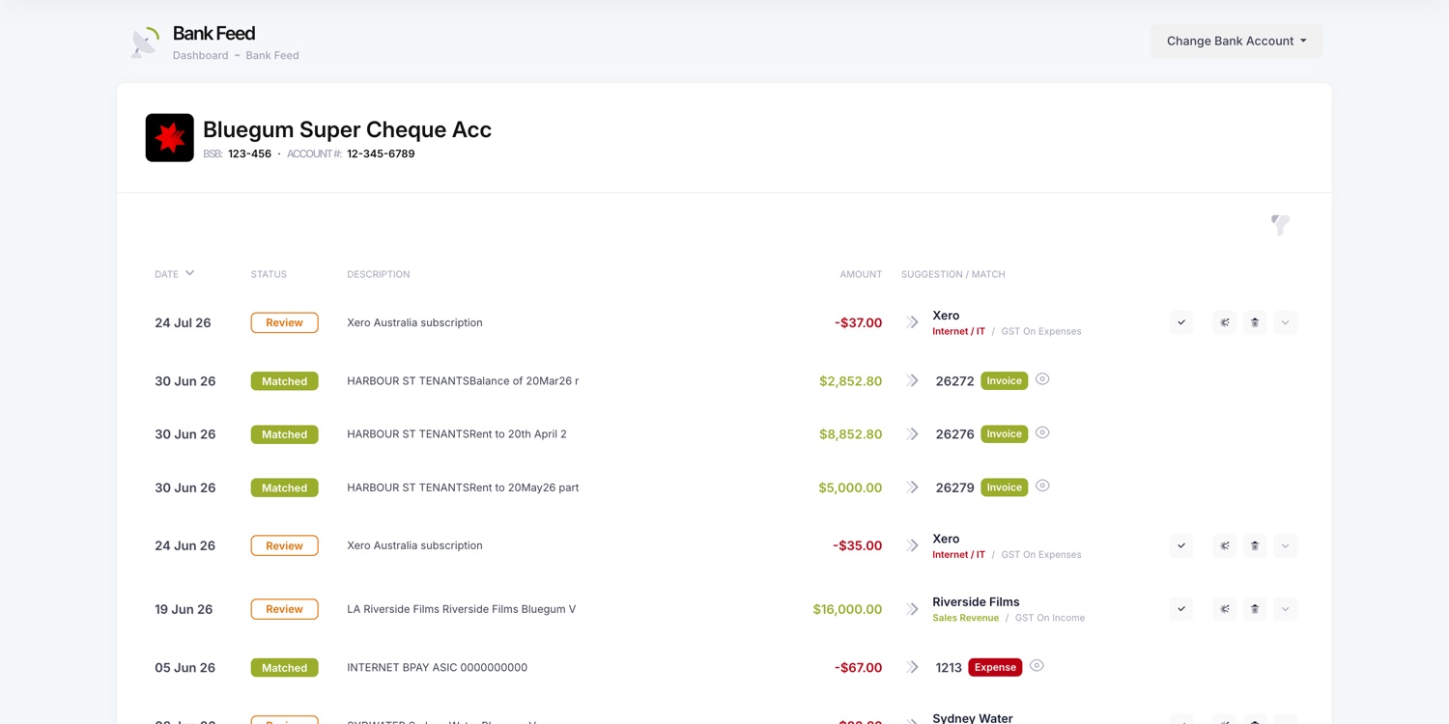Click the INTERNET BPAY ASIC 0000000000 description
The image size is (1449, 724).
tap(437, 667)
